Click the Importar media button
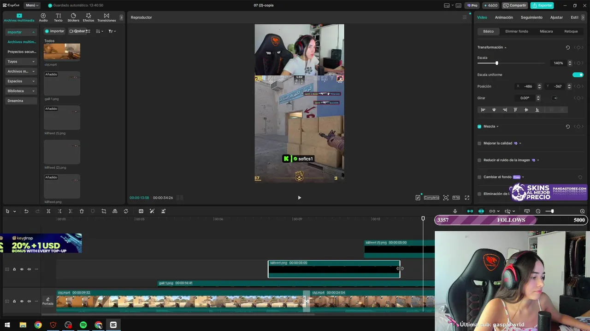590x331 pixels. (54, 31)
